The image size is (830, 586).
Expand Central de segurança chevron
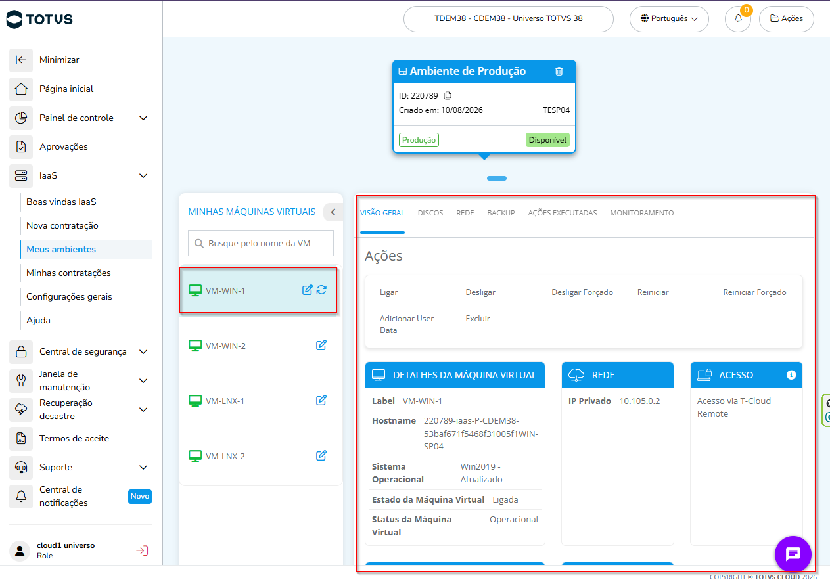coord(143,351)
